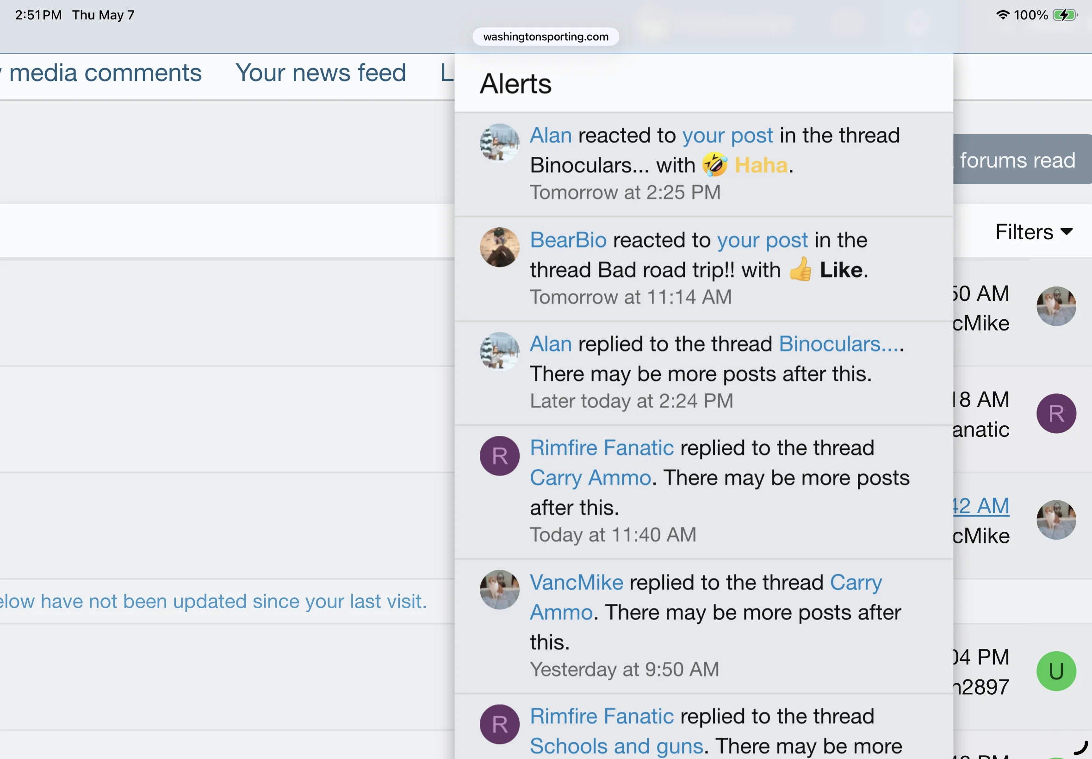1092x759 pixels.
Task: Tap 'your post' link in Alan's reaction alert
Action: pyautogui.click(x=727, y=136)
